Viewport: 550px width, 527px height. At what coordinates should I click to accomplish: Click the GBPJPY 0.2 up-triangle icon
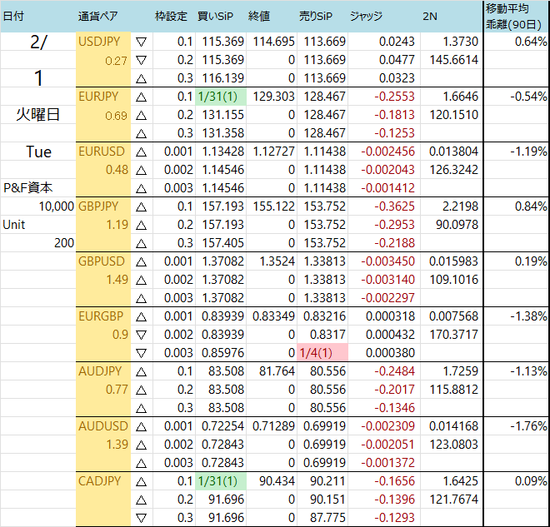tap(141, 226)
